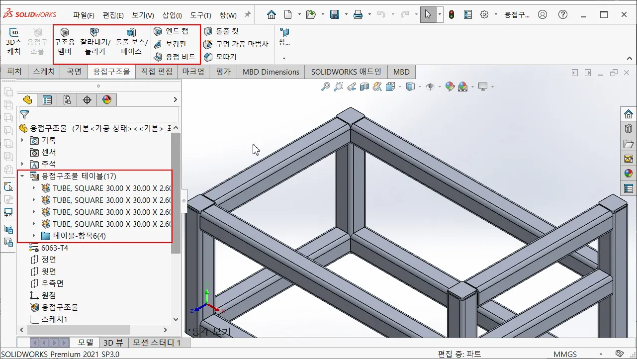
Task: Open Custom Properties in task pane
Action: tap(629, 188)
